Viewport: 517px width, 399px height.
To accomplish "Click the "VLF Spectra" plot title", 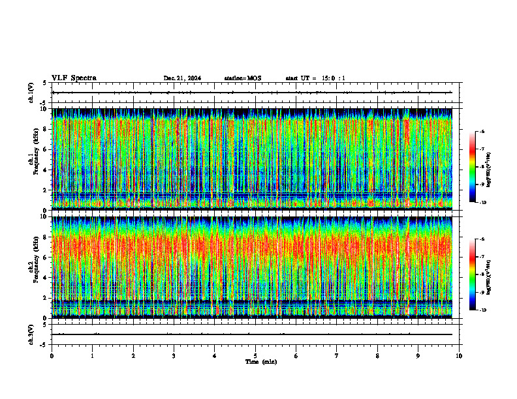I will click(74, 78).
